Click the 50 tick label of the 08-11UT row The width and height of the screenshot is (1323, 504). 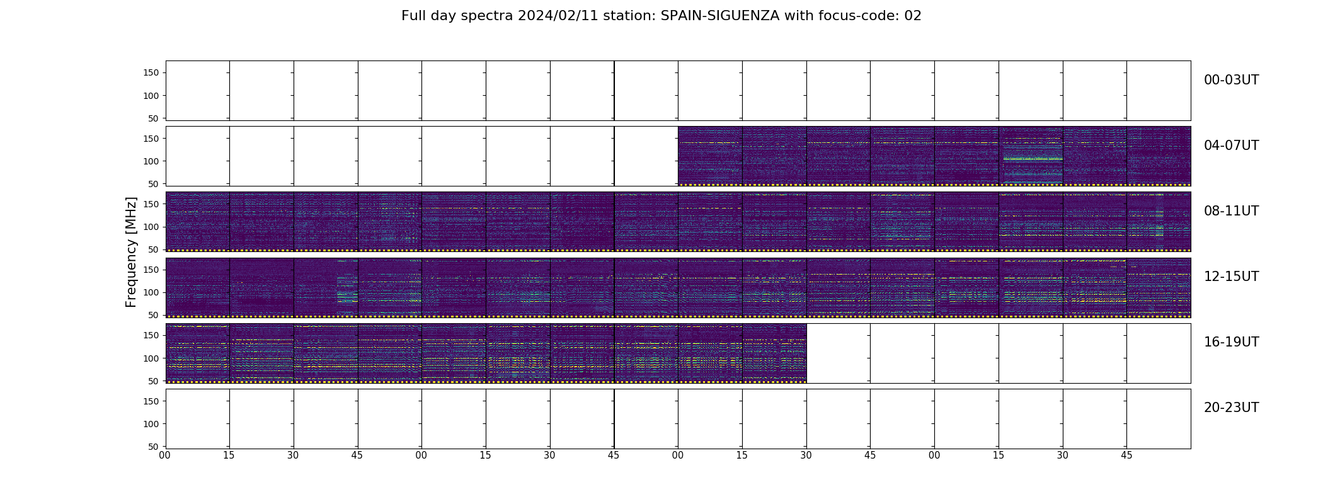point(154,249)
